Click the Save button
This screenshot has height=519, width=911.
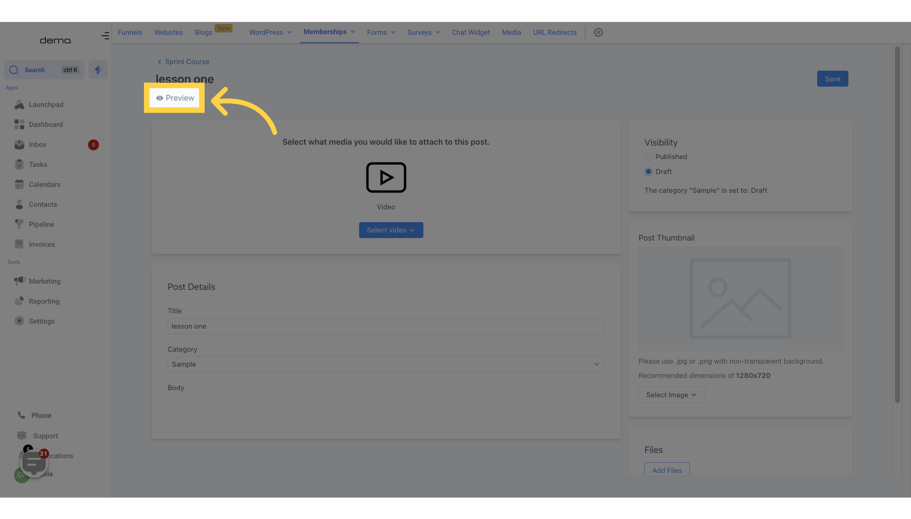pos(832,79)
